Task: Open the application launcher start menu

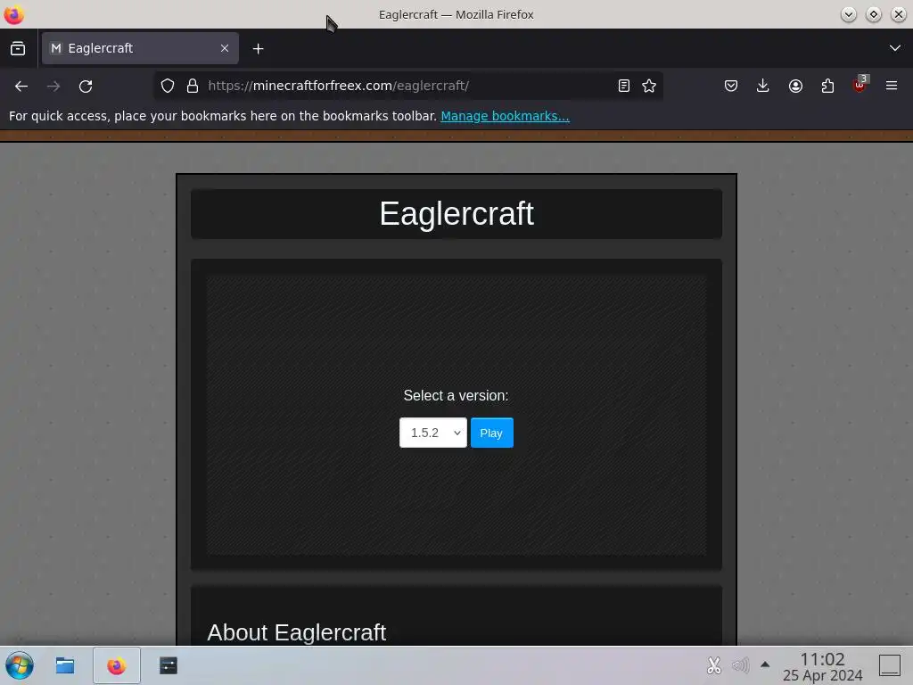Action: pos(20,665)
